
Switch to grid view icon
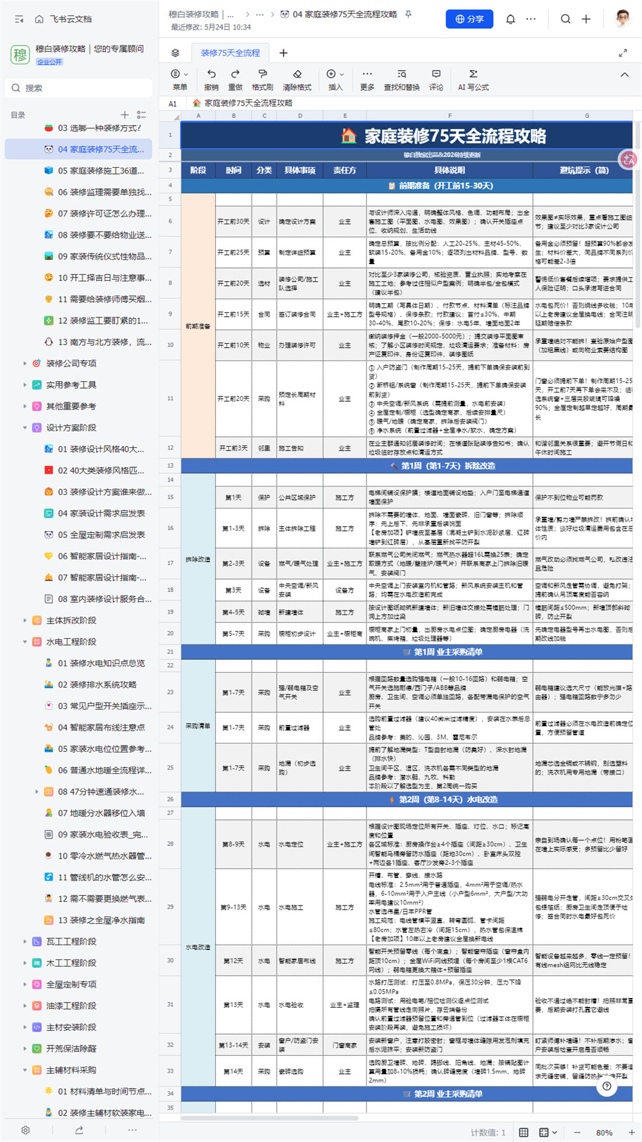(524, 1132)
